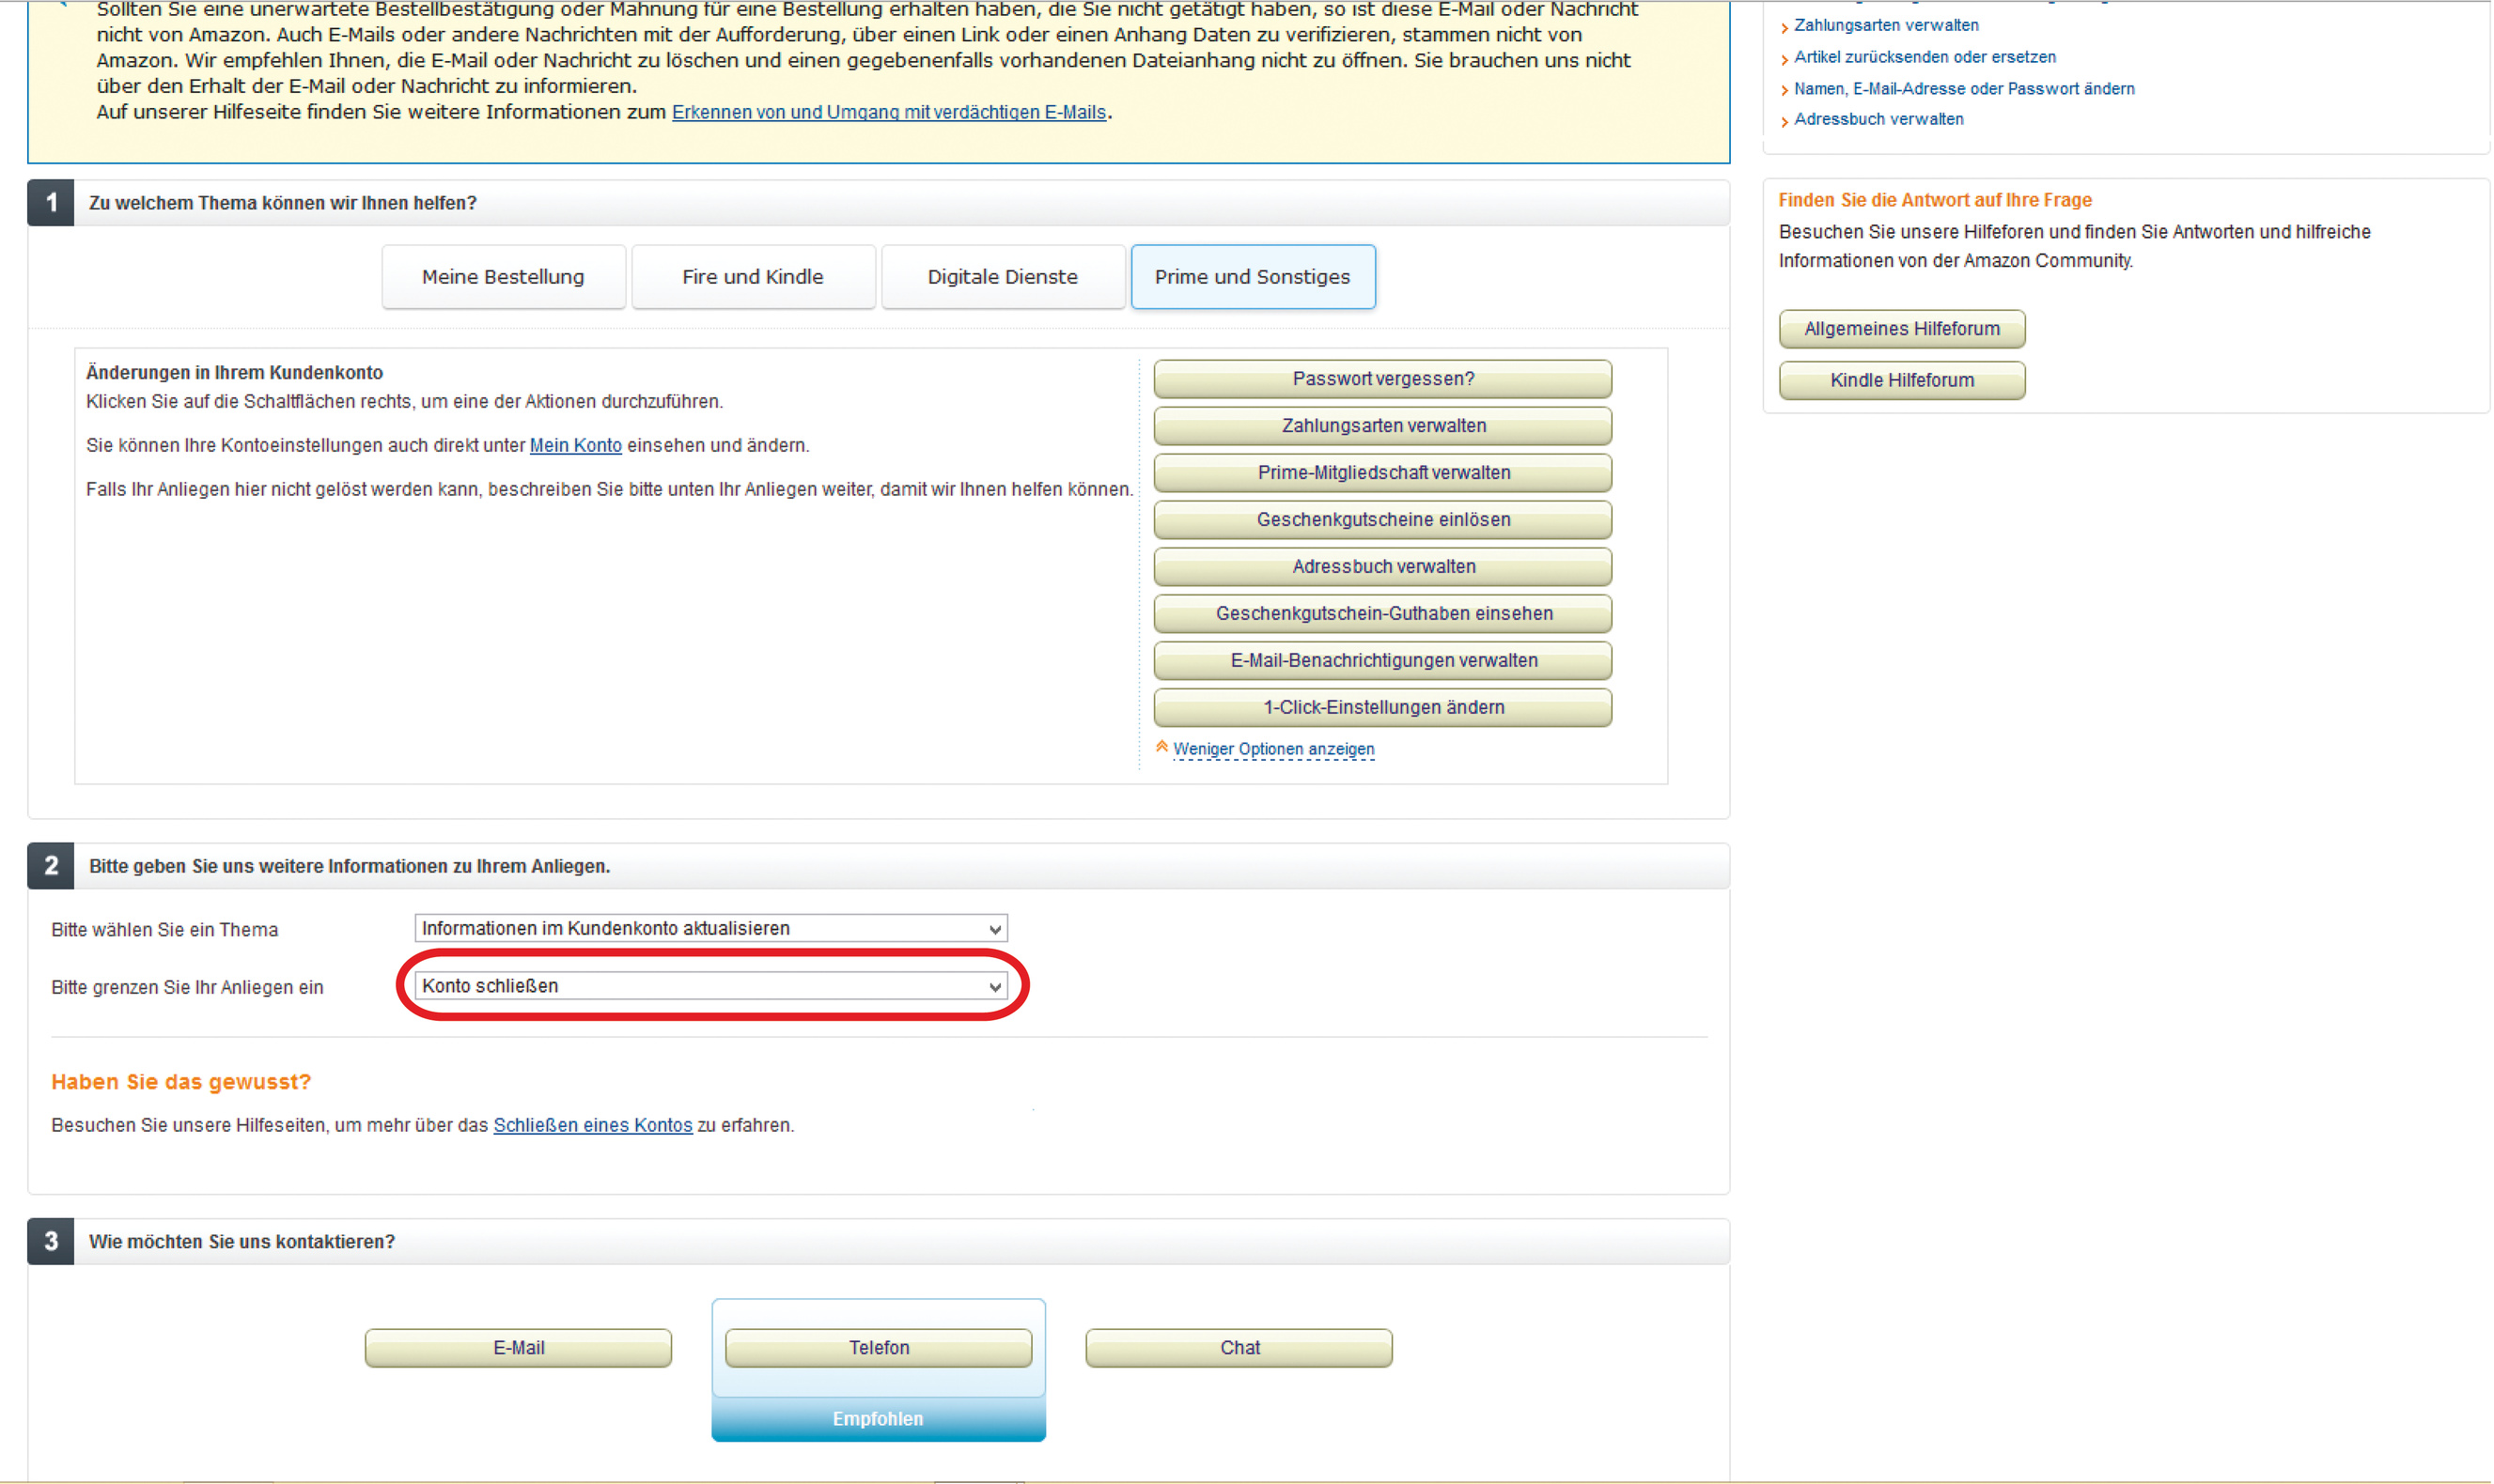Open the 'Allgemeines Hilfeforum' button
The height and width of the screenshot is (1484, 2494).
[x=1902, y=329]
